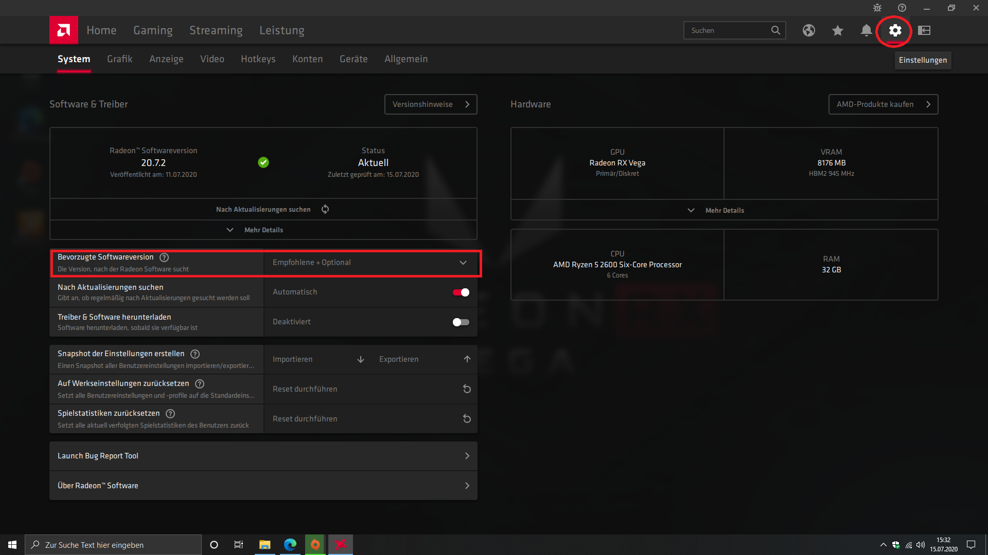Open the favorites star icon
This screenshot has width=988, height=555.
coord(837,30)
